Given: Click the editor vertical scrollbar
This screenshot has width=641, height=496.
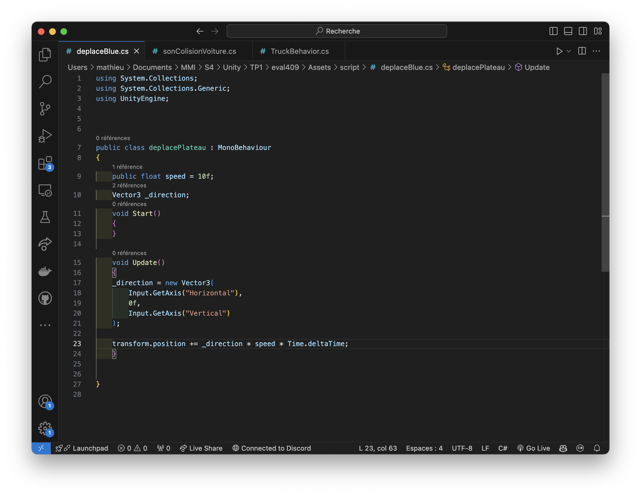Looking at the screenshot, I should tap(605, 172).
